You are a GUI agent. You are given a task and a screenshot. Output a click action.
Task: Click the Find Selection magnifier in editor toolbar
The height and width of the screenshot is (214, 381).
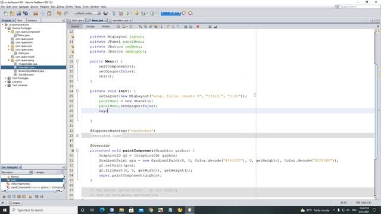(x=140, y=26)
